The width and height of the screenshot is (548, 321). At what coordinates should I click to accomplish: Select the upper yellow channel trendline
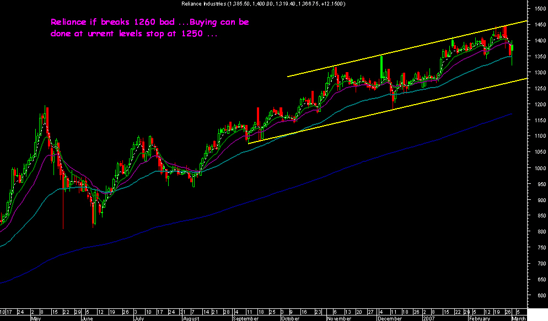407,49
